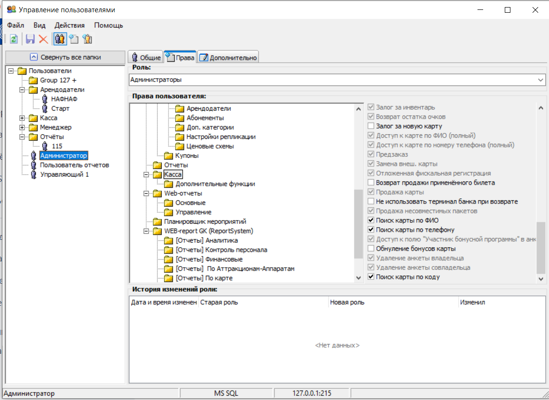This screenshot has width=549, height=400.
Task: Open the Действия menu
Action: click(x=69, y=25)
